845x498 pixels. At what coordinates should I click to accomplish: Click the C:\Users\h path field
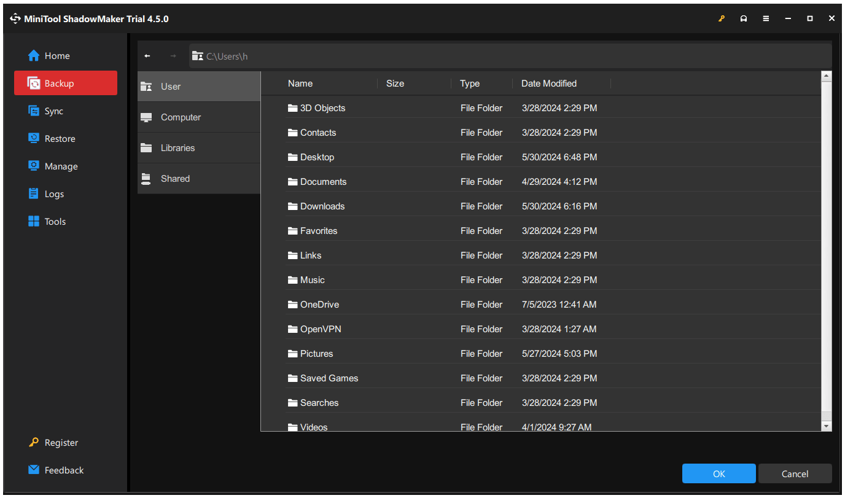[510, 56]
